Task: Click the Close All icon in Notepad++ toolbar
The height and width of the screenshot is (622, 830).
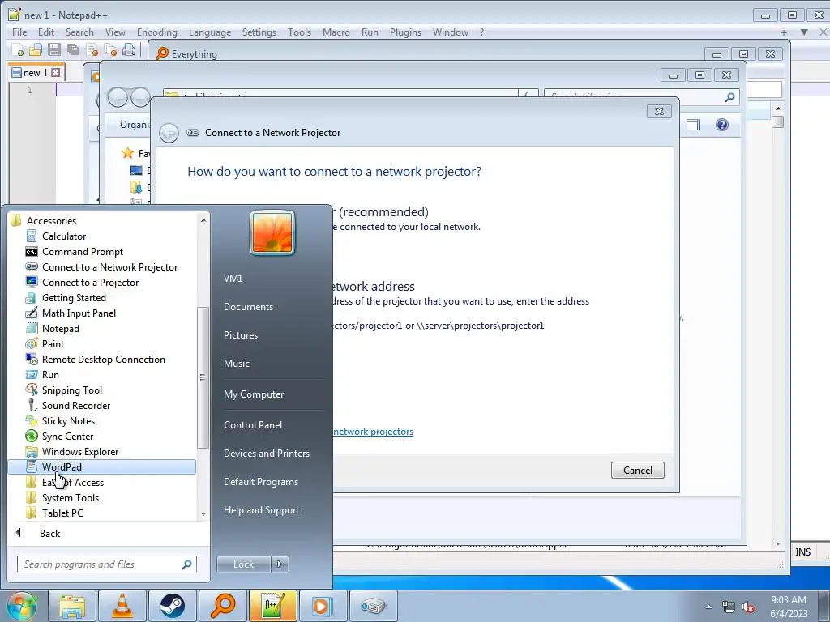Action: coord(110,50)
